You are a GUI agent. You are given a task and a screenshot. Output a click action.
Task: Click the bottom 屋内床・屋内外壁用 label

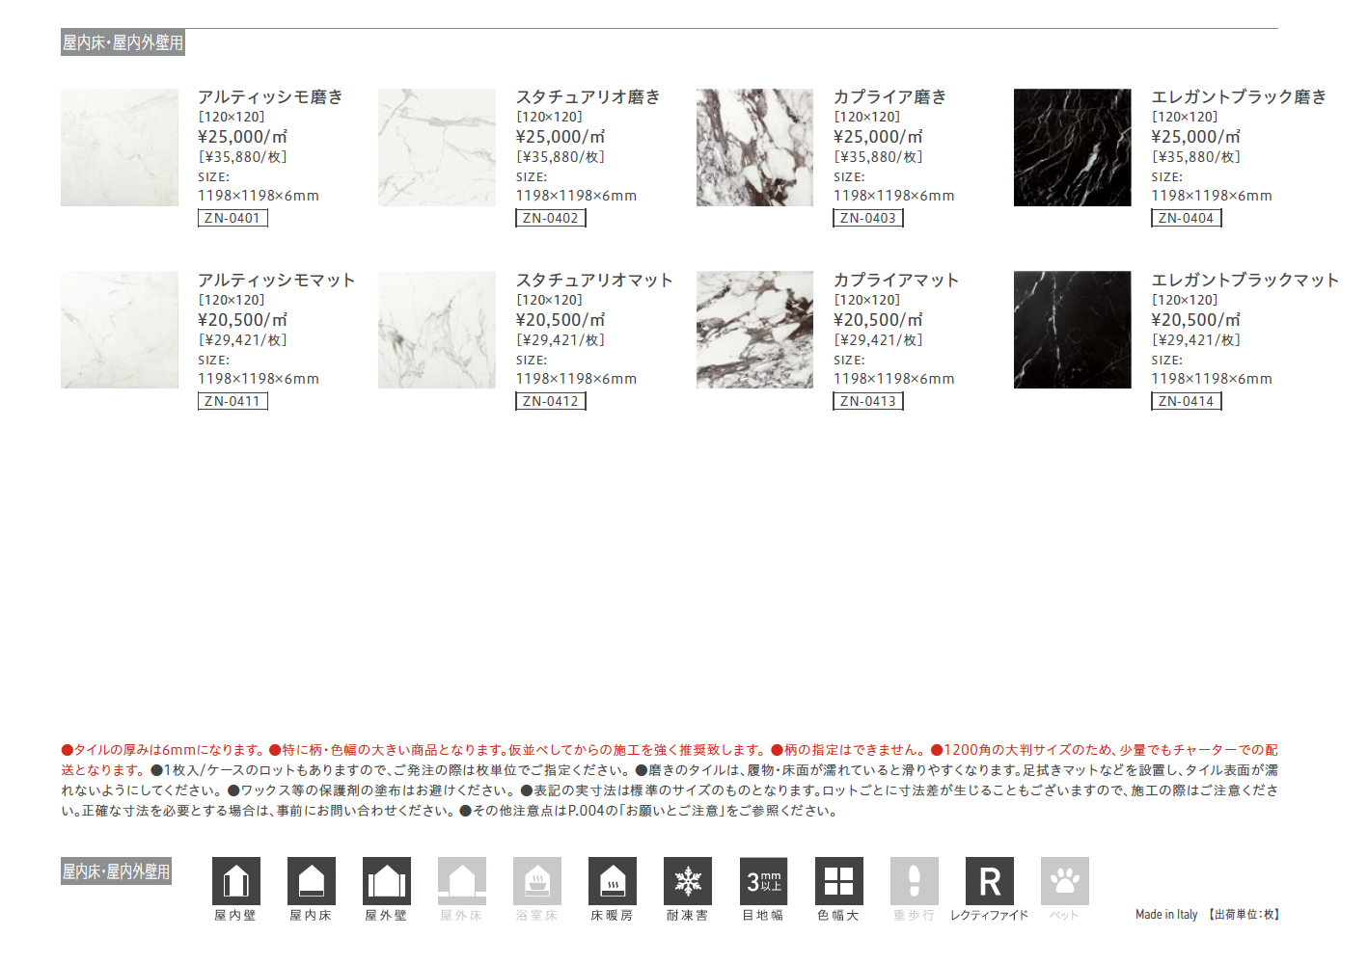[117, 871]
